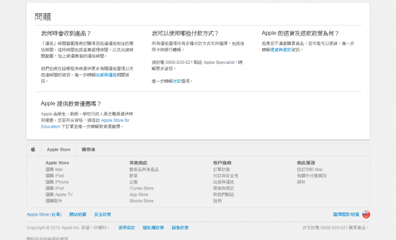Go to 選購 iPhone footer link
The width and height of the screenshot is (396, 240).
point(57,182)
